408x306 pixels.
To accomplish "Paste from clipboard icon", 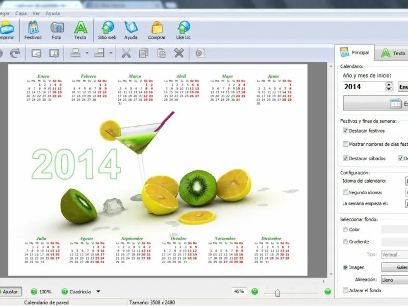I will pos(161,53).
